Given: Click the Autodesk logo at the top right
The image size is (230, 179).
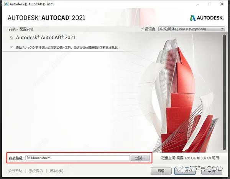Looking at the screenshot, I should [207, 18].
